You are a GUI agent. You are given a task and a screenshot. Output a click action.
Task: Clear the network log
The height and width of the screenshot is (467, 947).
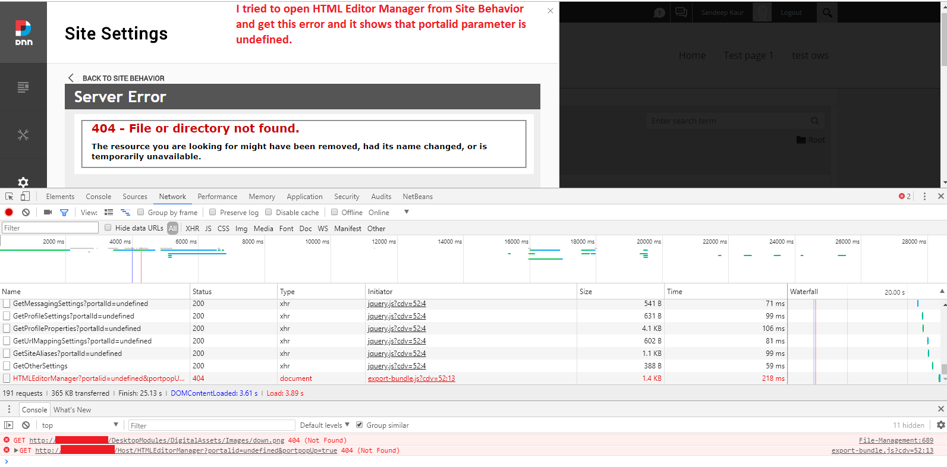pyautogui.click(x=26, y=212)
